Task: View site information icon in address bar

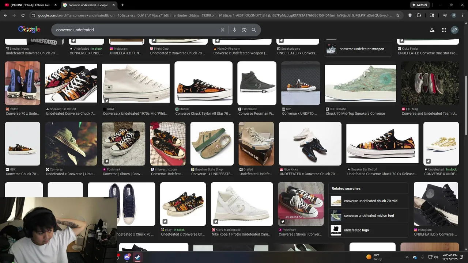Action: pyautogui.click(x=33, y=15)
